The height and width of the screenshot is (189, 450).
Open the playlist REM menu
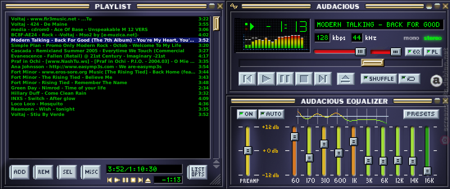click(43, 172)
